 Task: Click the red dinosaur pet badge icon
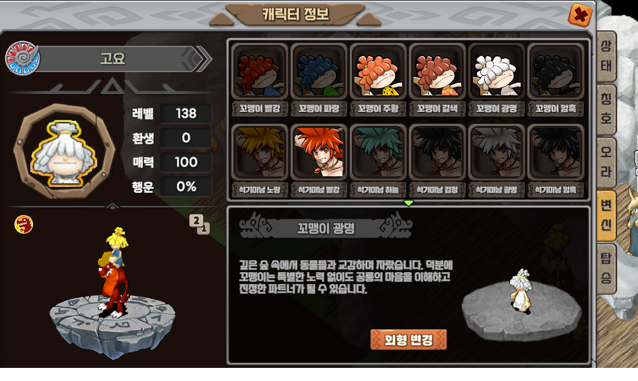point(24,224)
